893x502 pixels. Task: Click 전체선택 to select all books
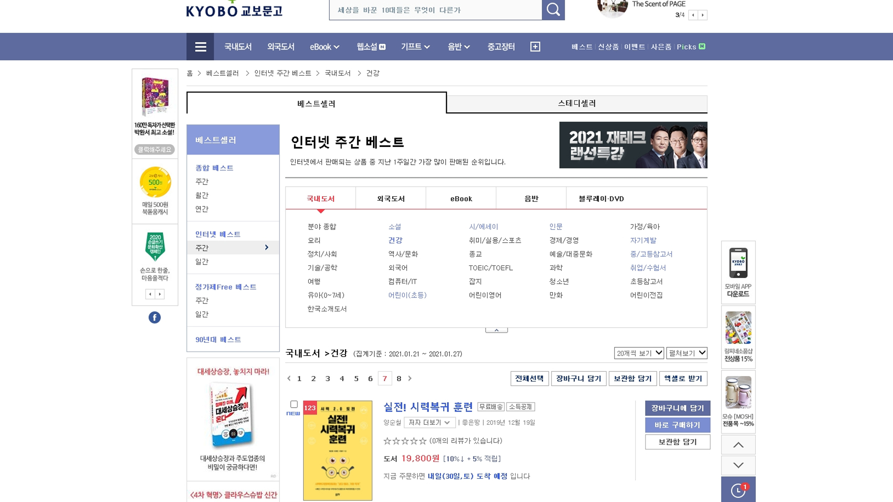click(x=529, y=379)
